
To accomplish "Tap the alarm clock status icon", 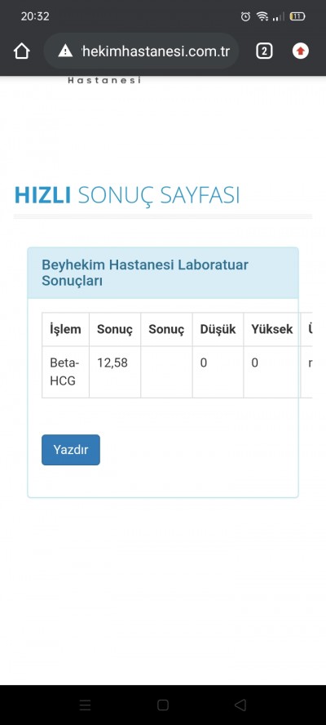I will point(245,16).
